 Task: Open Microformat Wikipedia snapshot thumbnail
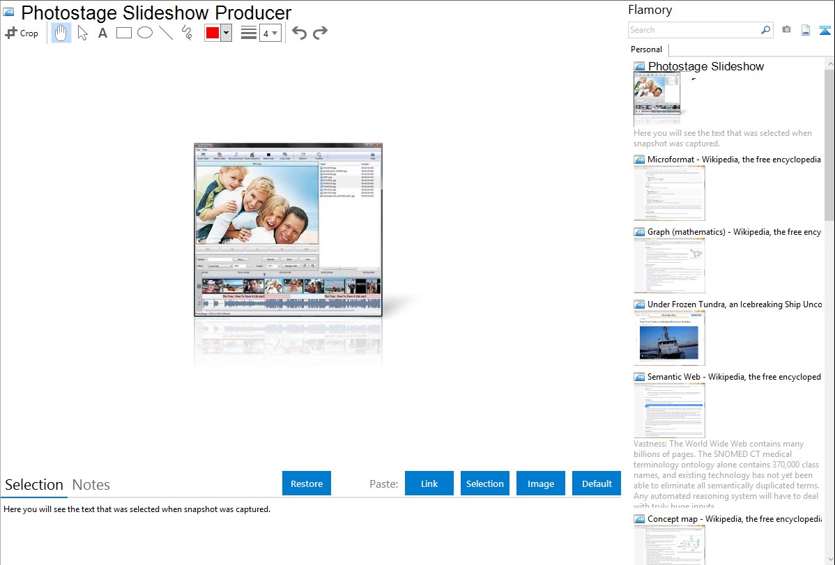pos(669,193)
